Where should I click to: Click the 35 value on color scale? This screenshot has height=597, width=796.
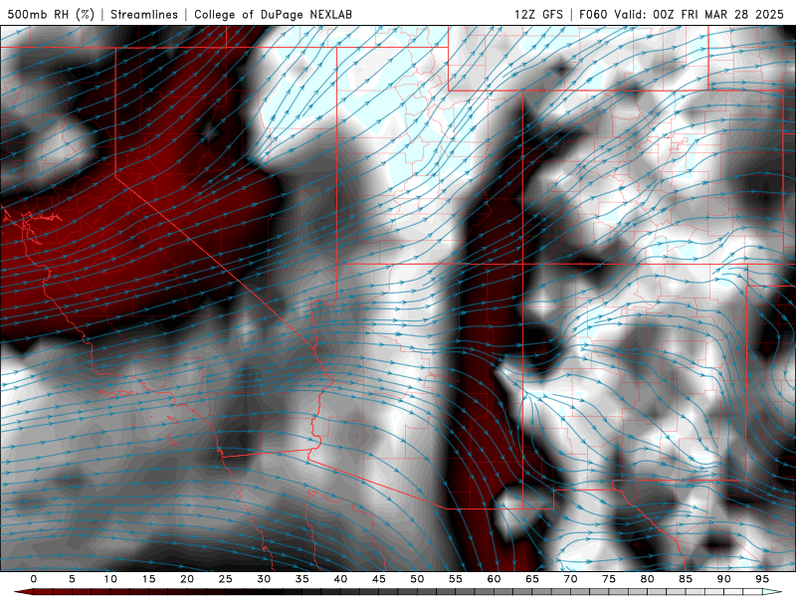click(x=301, y=579)
